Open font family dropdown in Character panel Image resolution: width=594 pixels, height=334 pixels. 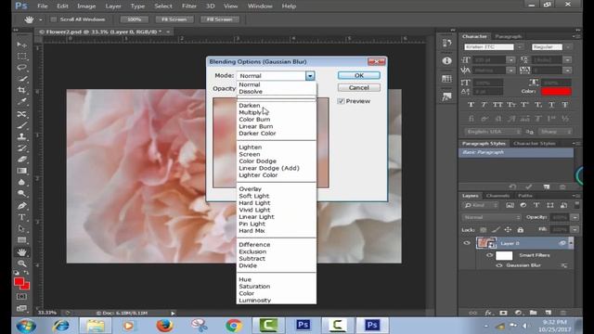click(520, 47)
